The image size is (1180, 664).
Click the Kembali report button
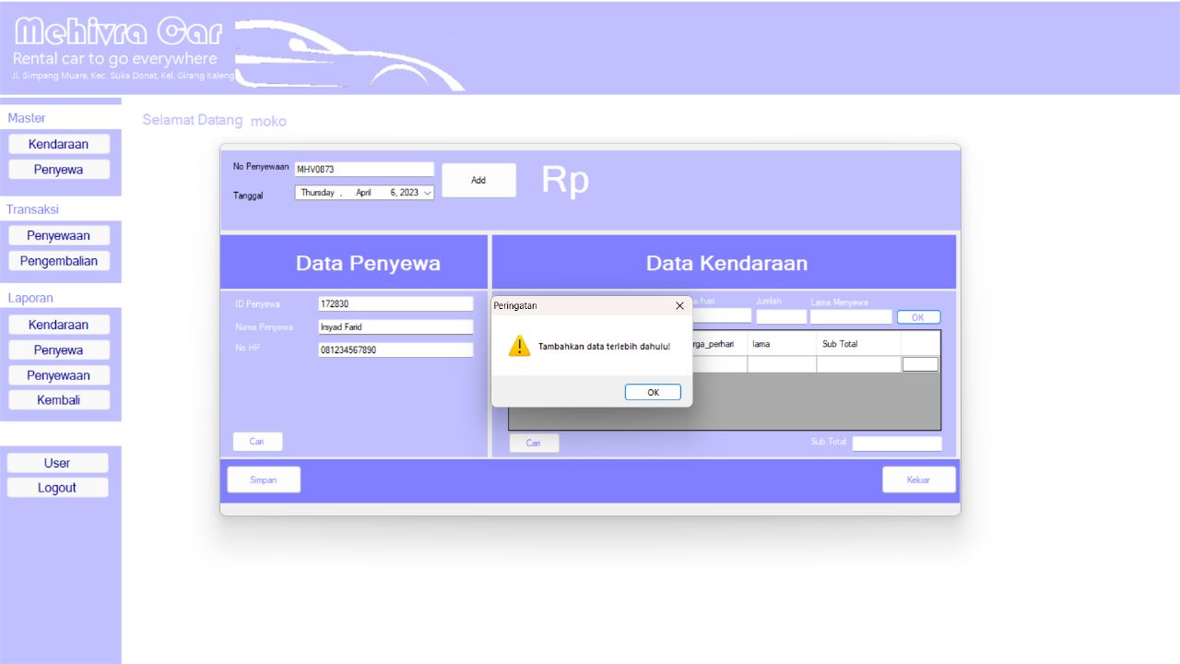(x=59, y=399)
